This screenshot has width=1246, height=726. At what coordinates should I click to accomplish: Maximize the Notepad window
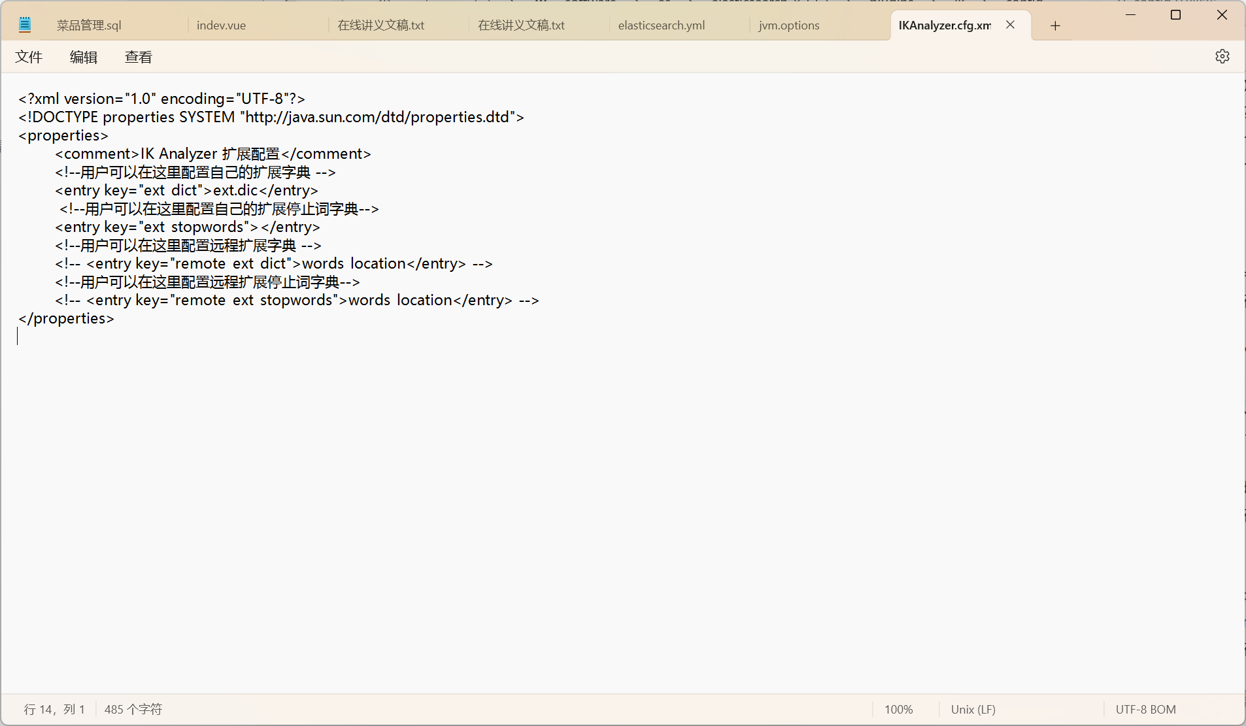click(x=1175, y=14)
